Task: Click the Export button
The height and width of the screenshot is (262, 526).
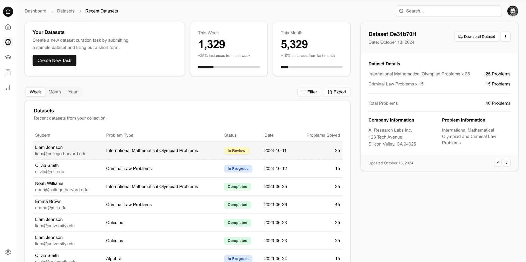Action: coord(337,92)
